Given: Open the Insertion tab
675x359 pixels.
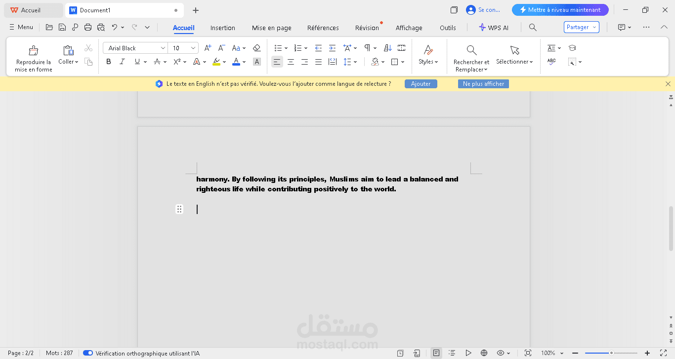Looking at the screenshot, I should tap(223, 28).
